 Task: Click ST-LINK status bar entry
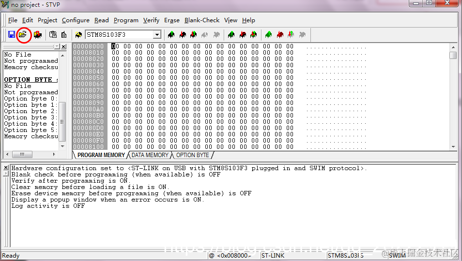click(273, 255)
